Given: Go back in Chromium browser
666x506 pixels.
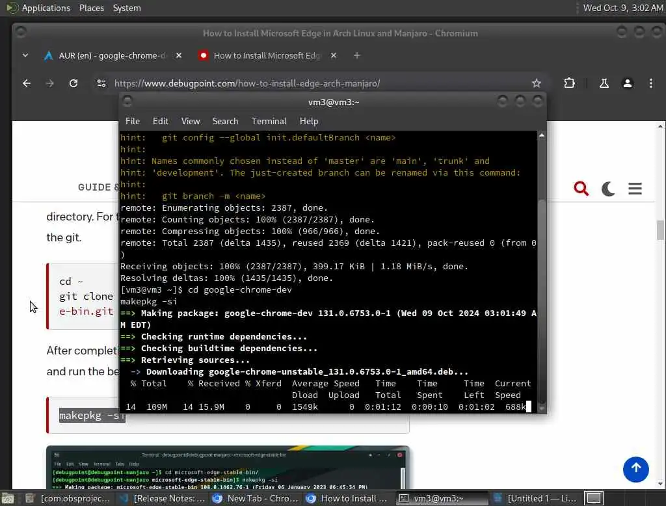Looking at the screenshot, I should (x=26, y=83).
